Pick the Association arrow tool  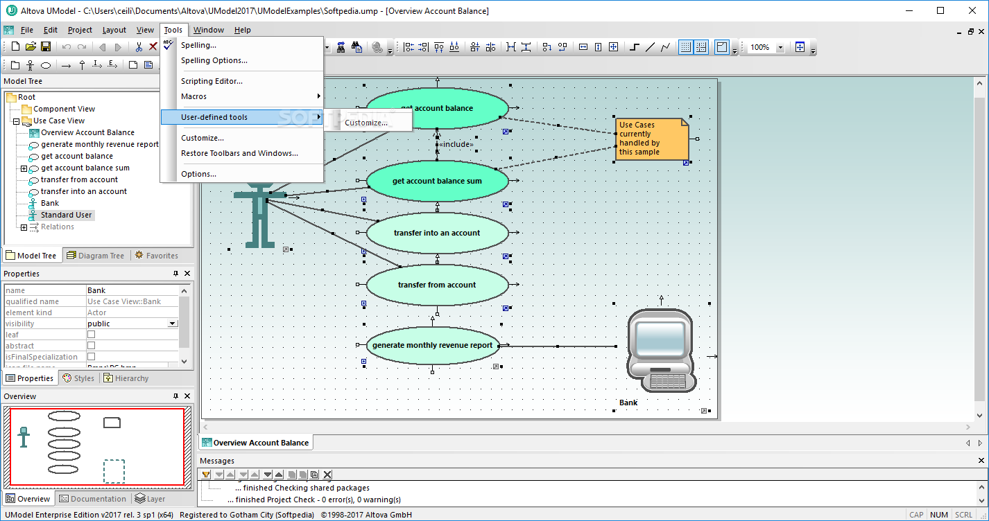pos(66,66)
